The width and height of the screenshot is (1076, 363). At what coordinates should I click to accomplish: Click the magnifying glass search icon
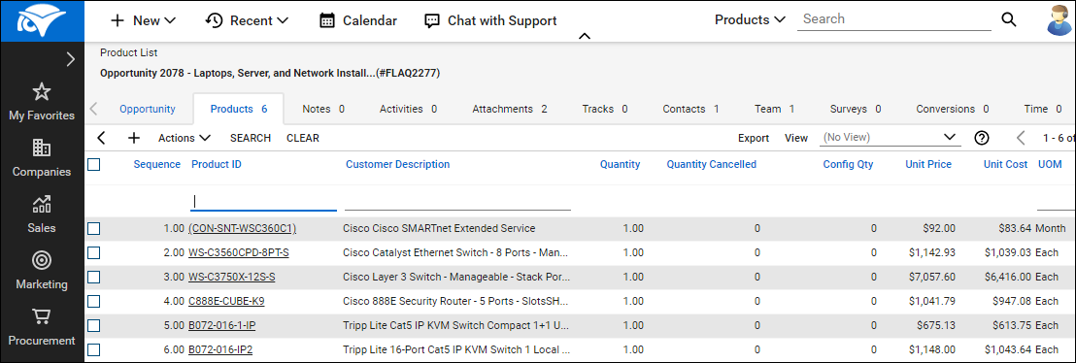click(x=1009, y=20)
